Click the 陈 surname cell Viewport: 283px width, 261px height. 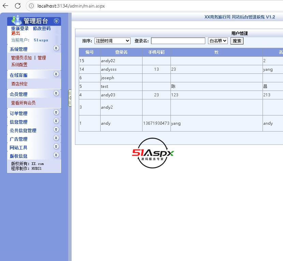(217, 86)
